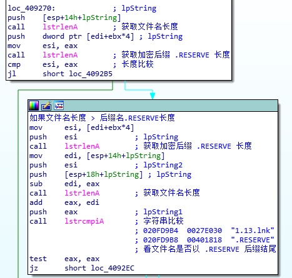292x278 pixels.
Task: Click the "1.13.lnk" string comment
Action: coord(253,231)
